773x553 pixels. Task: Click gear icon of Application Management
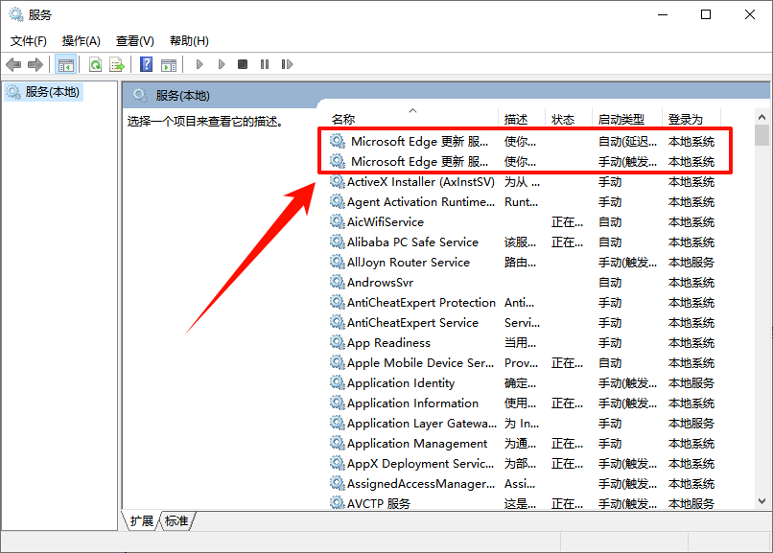(338, 443)
